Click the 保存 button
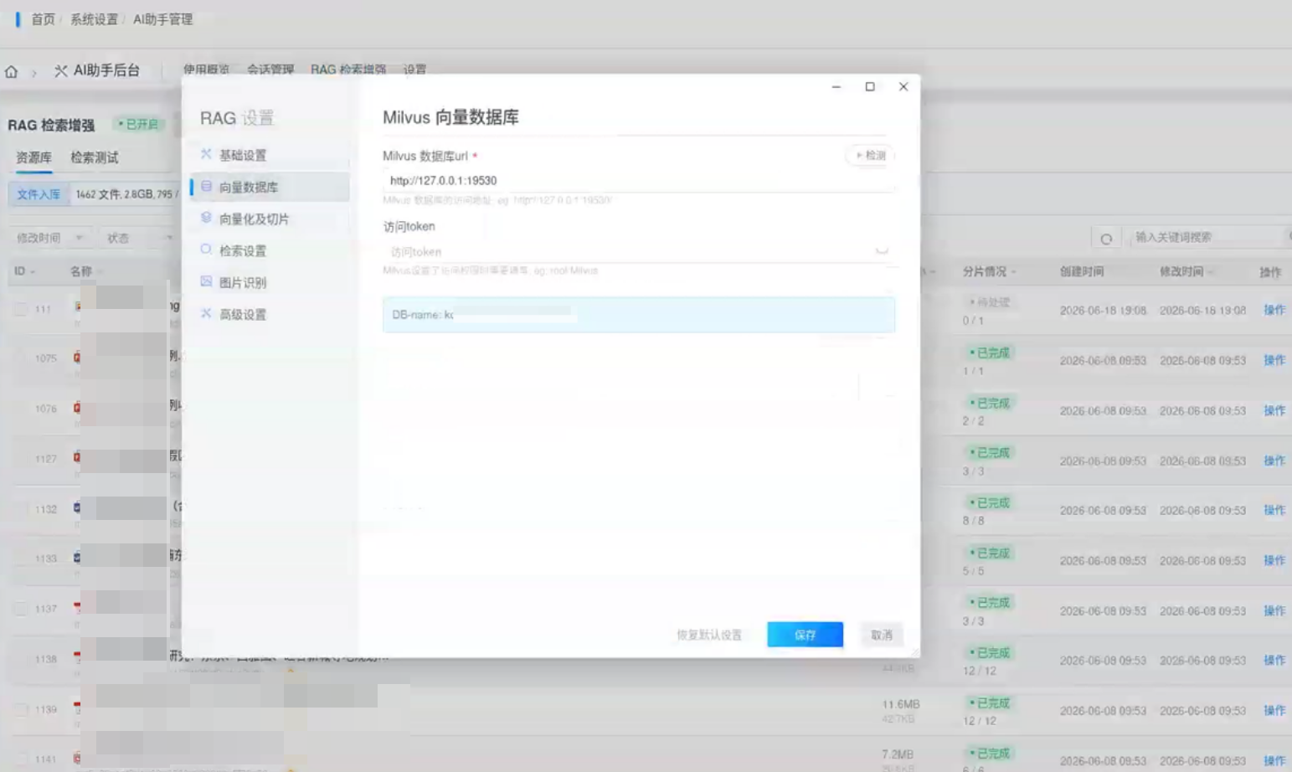This screenshot has width=1292, height=772. pos(805,635)
